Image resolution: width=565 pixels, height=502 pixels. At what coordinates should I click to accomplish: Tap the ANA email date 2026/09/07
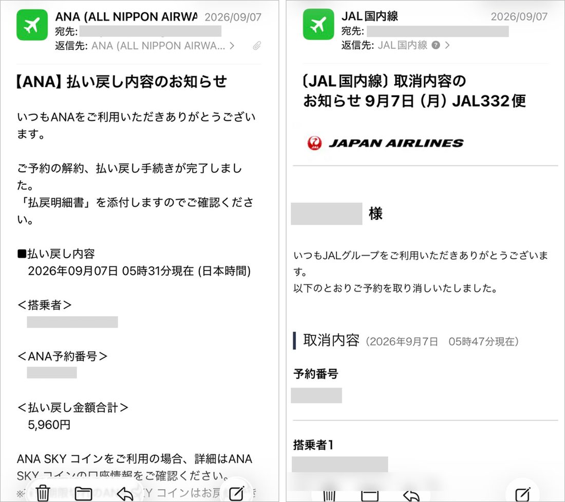233,17
